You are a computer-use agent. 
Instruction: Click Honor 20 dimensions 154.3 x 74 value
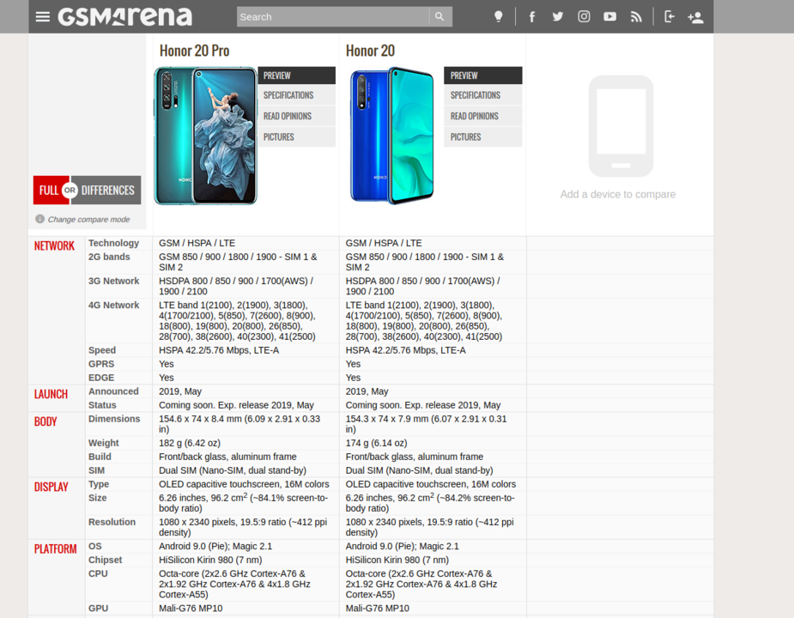coord(427,424)
